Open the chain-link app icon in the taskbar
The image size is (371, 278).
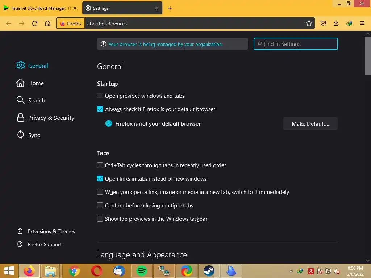(x=164, y=271)
